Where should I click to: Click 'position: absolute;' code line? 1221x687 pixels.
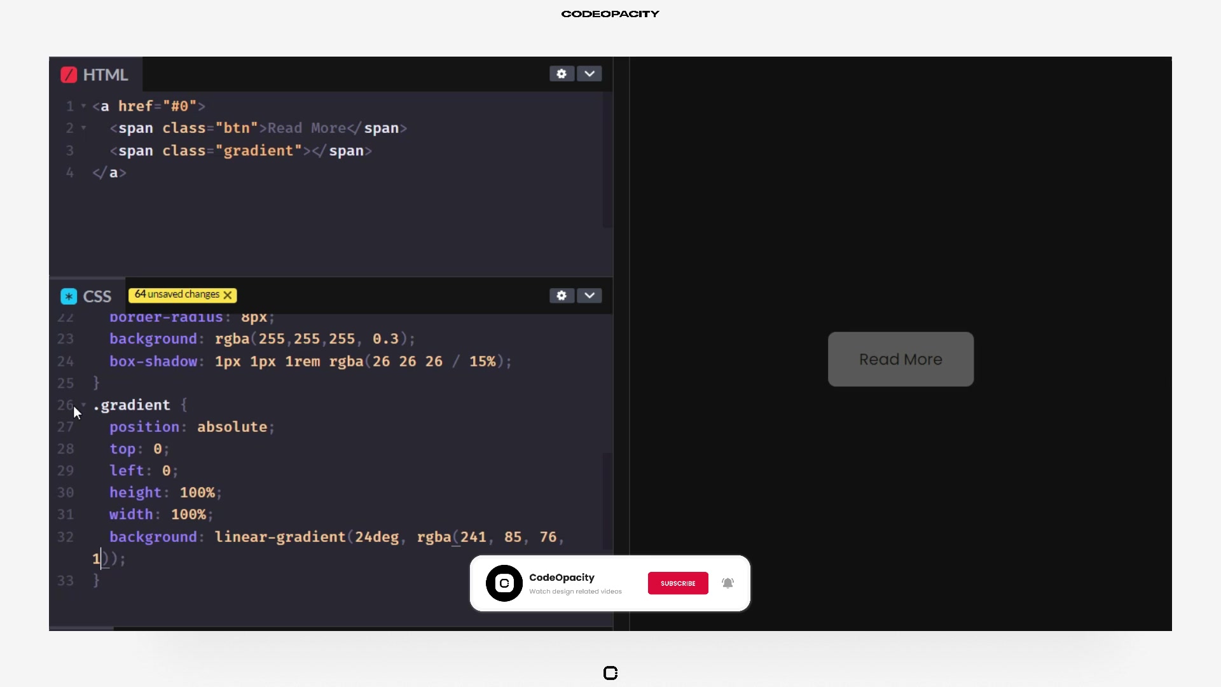[191, 427]
